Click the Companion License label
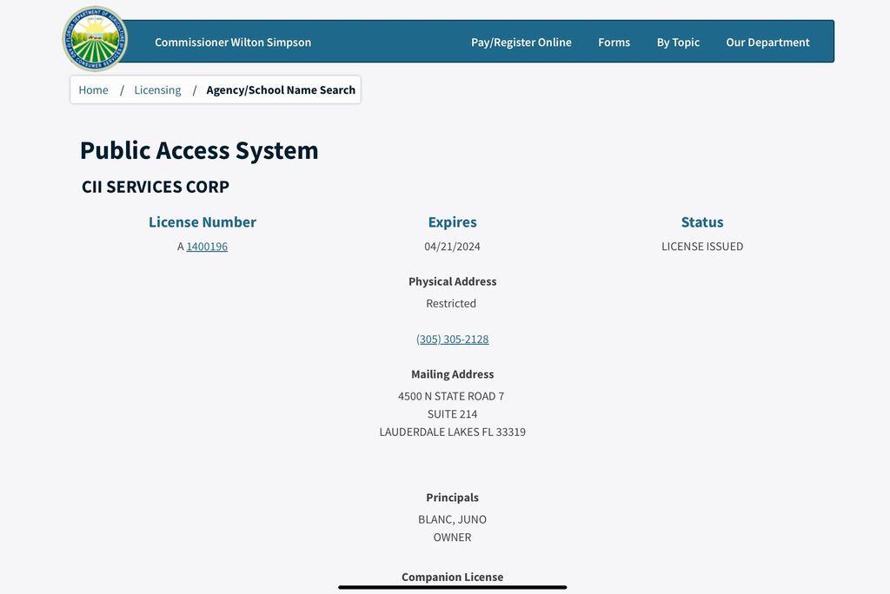890x594 pixels. (452, 577)
